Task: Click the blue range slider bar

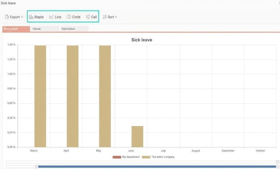Action: (157, 167)
